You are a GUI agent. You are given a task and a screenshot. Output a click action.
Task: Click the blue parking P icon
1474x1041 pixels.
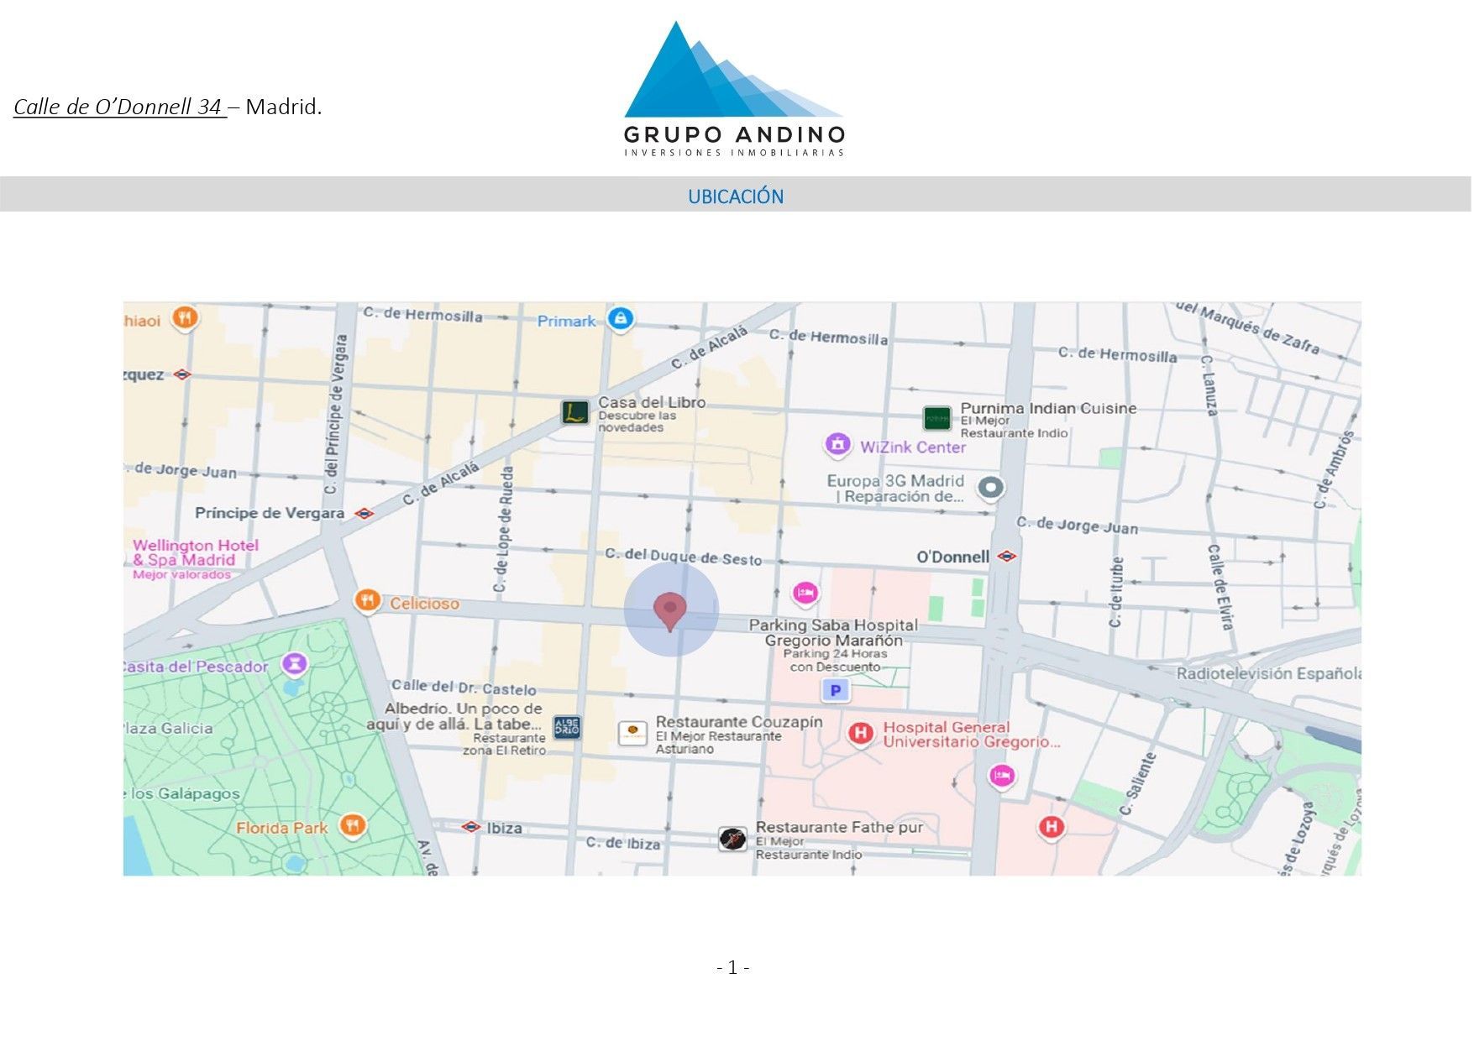pyautogui.click(x=835, y=690)
